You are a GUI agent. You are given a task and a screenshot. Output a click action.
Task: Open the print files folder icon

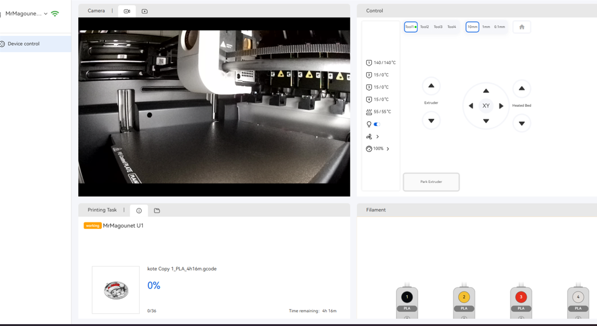point(157,210)
